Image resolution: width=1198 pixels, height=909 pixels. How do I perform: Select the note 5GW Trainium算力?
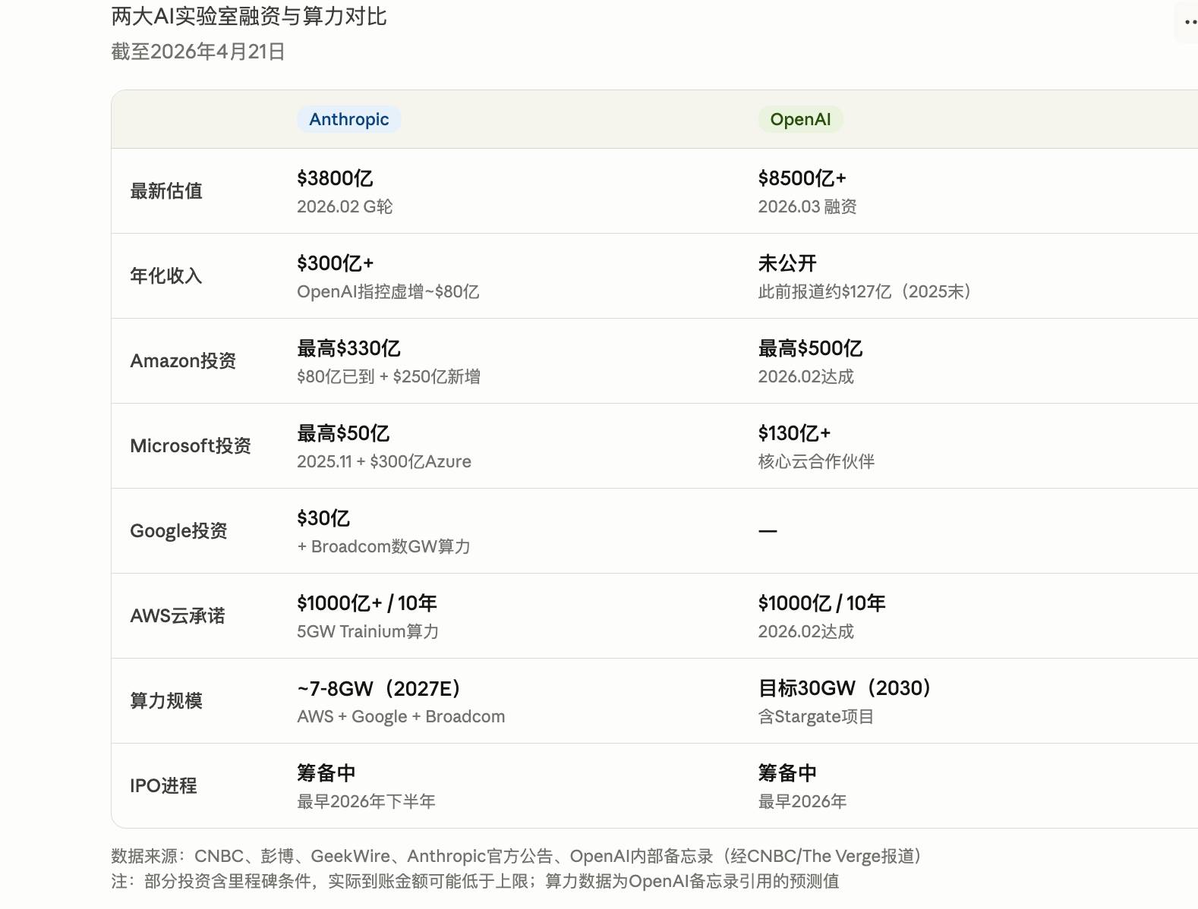[368, 631]
